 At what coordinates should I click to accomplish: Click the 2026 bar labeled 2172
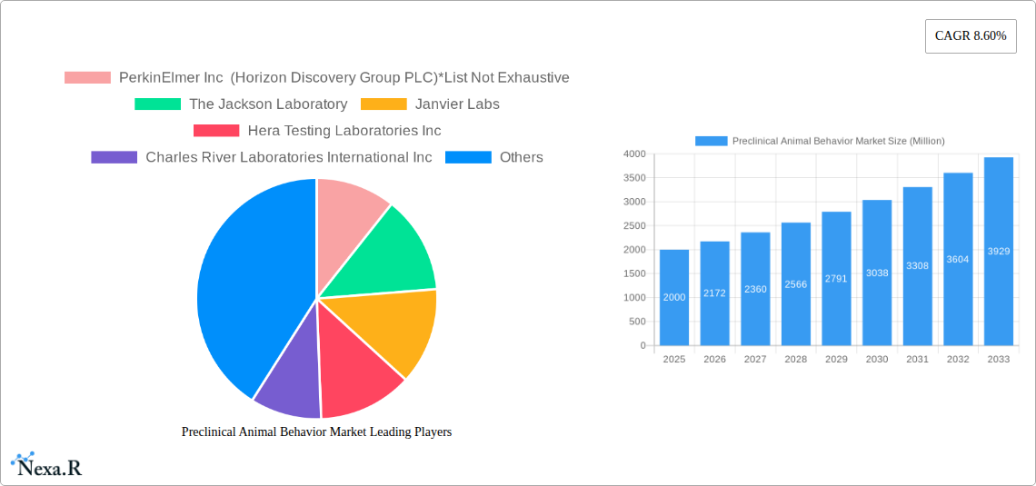coord(715,293)
